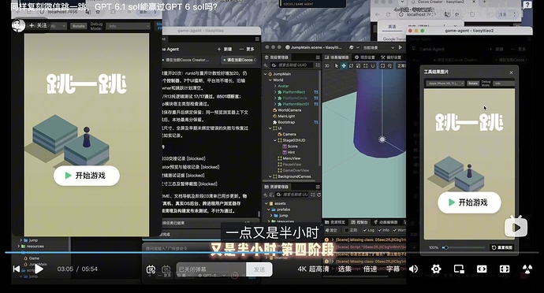Switch to the 资源预览 tab
The height and width of the screenshot is (293, 544).
click(x=336, y=222)
